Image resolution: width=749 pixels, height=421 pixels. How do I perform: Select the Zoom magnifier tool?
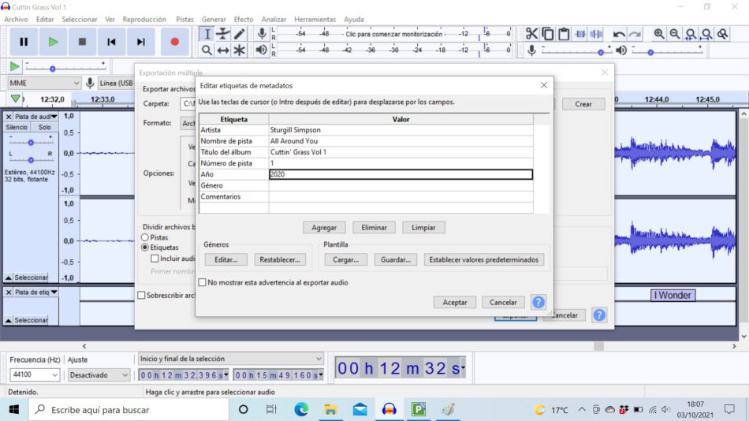tap(207, 50)
